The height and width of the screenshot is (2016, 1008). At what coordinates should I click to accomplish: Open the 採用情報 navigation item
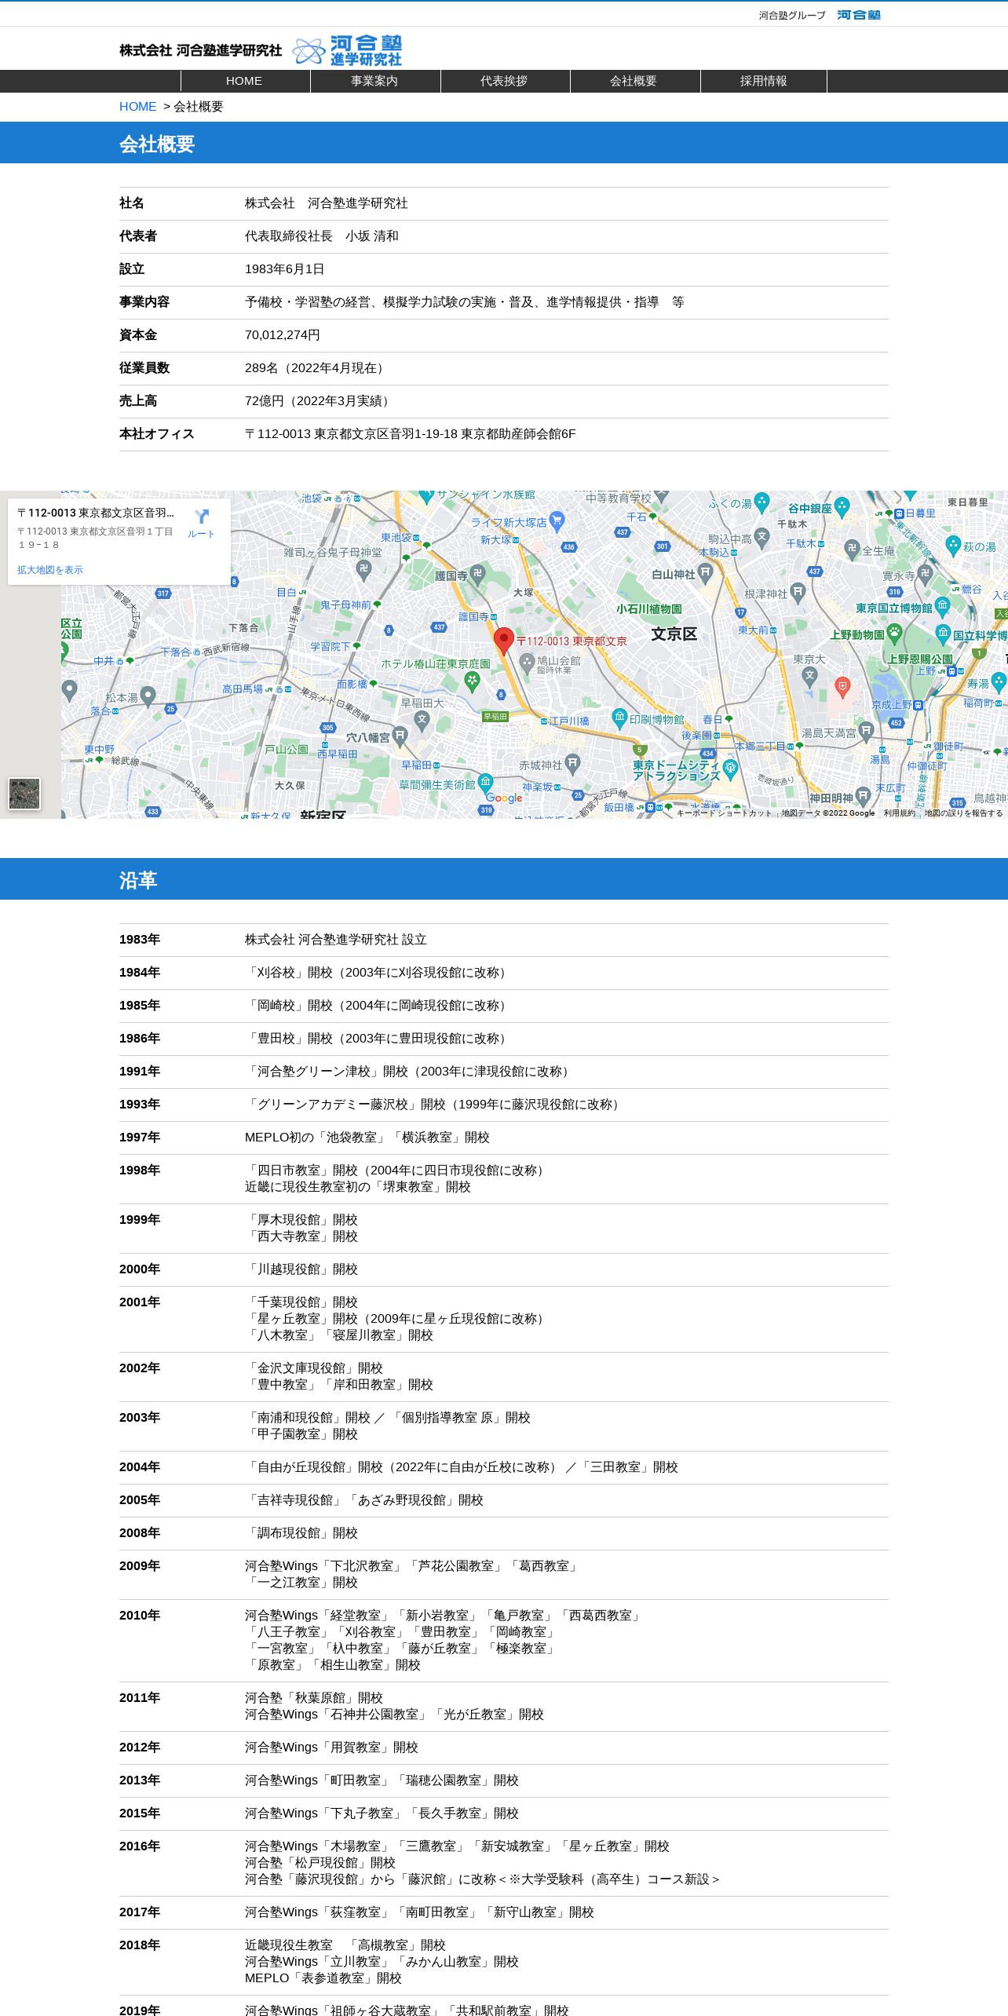click(x=764, y=81)
